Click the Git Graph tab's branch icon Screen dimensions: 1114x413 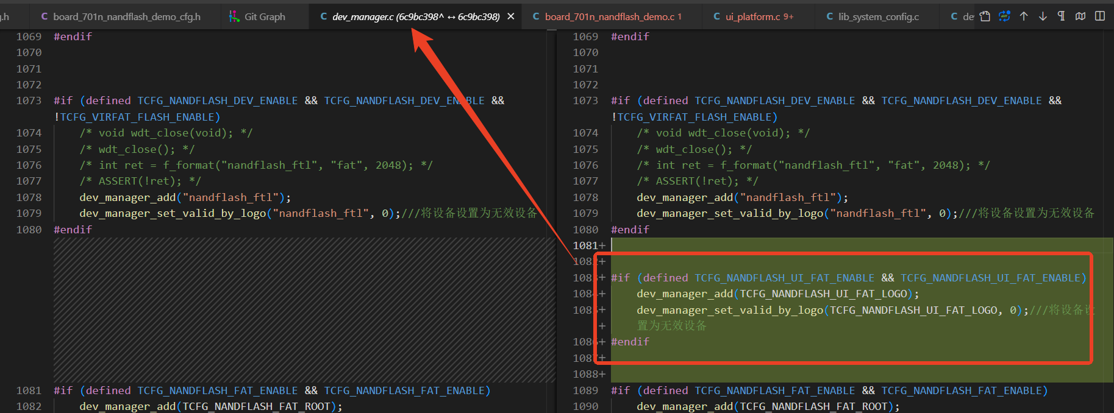234,16
